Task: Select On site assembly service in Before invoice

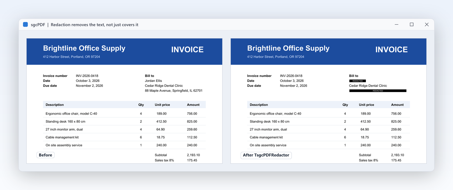Action: pos(64,145)
